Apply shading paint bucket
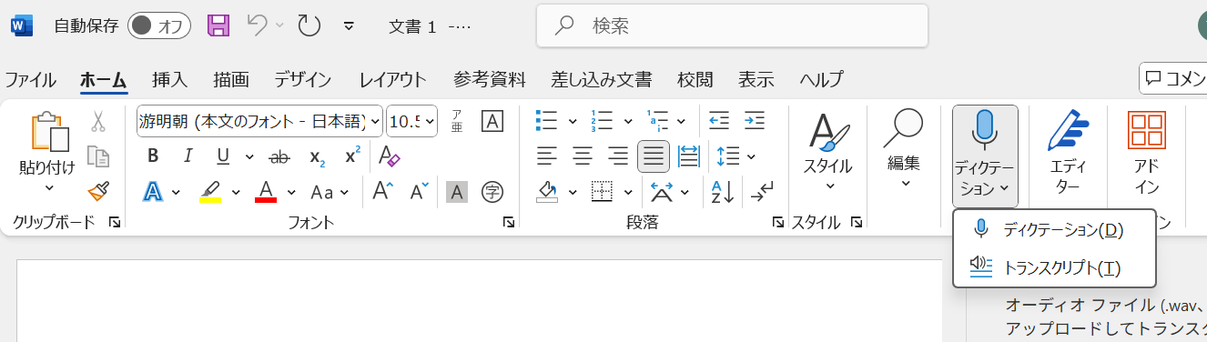The image size is (1207, 342). 547,192
